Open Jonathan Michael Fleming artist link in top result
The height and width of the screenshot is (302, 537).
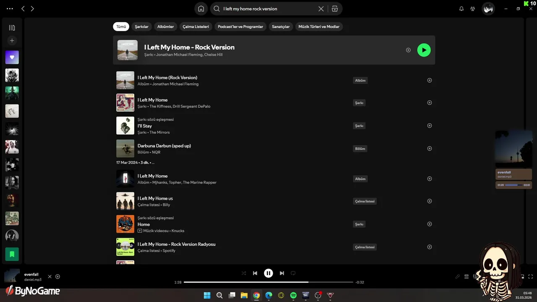(x=179, y=55)
